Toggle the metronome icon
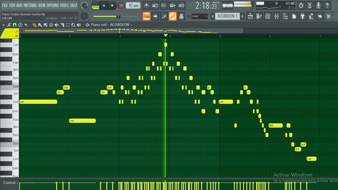The width and height of the screenshot is (338, 190). (x=146, y=5)
